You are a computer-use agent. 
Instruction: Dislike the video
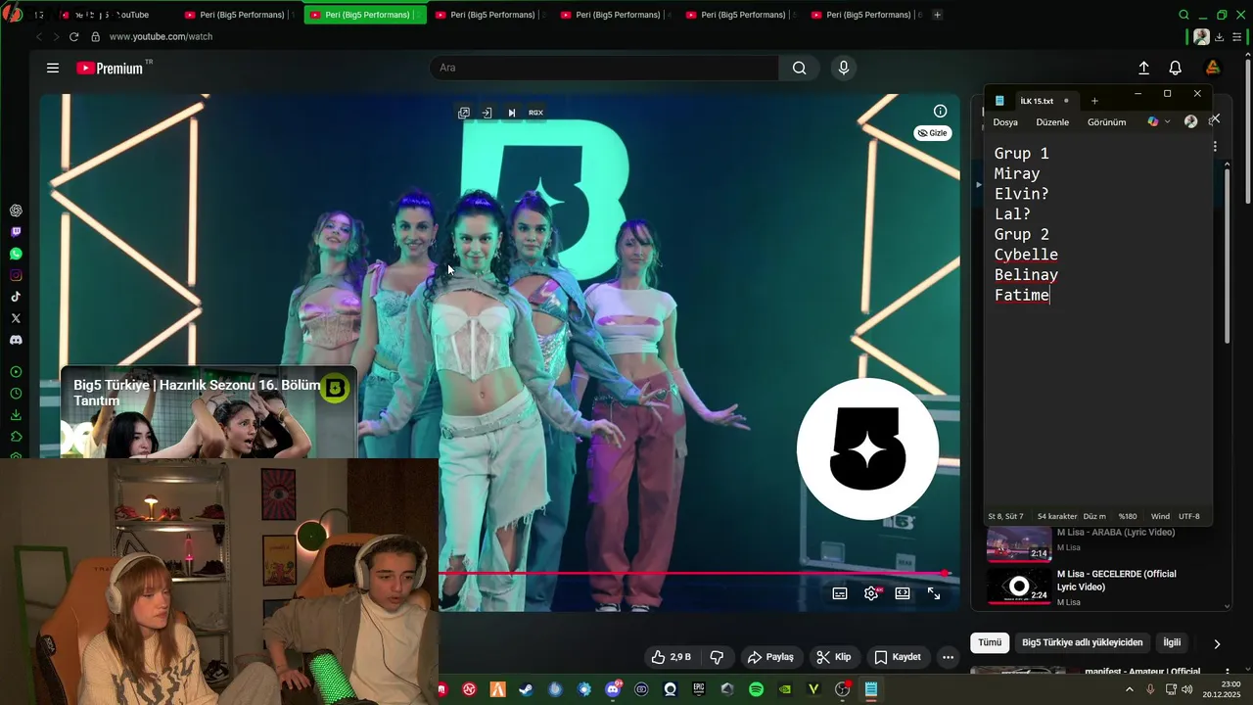click(717, 657)
